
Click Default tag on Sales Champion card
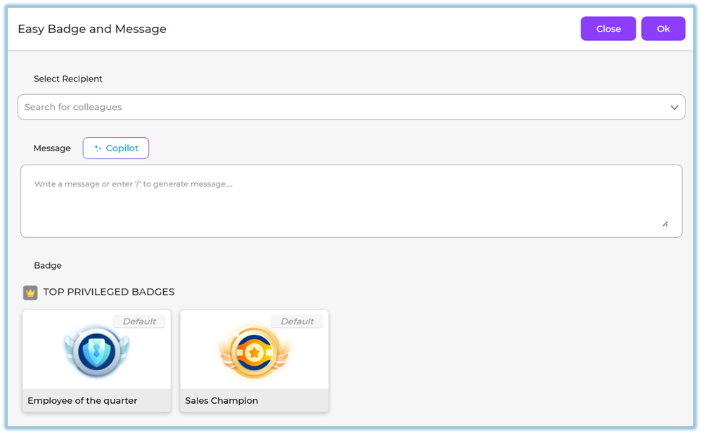[297, 321]
